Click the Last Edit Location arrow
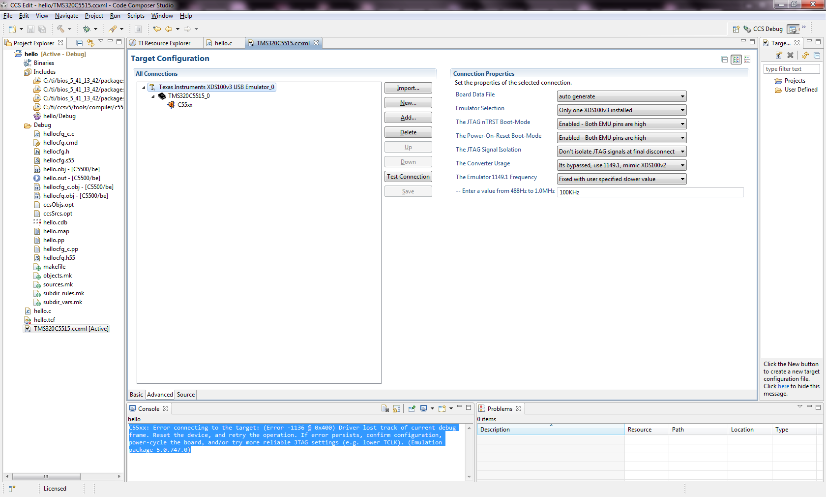The width and height of the screenshot is (826, 497). pos(157,29)
